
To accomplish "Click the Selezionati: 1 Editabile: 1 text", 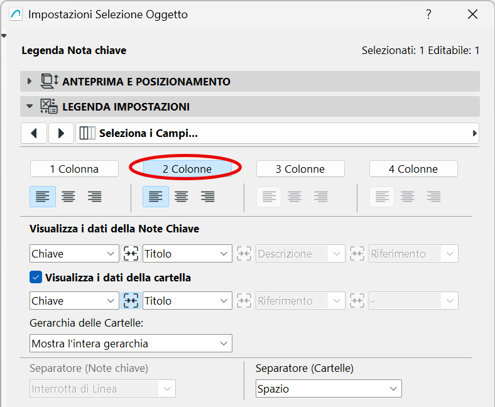I will point(420,50).
